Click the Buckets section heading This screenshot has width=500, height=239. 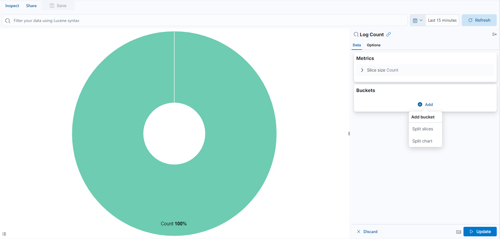click(365, 91)
